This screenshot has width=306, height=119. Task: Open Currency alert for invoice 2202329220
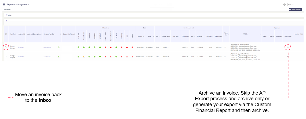122,47
